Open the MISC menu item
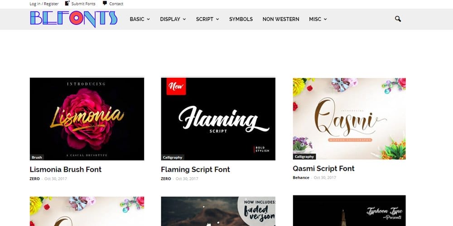 [315, 19]
